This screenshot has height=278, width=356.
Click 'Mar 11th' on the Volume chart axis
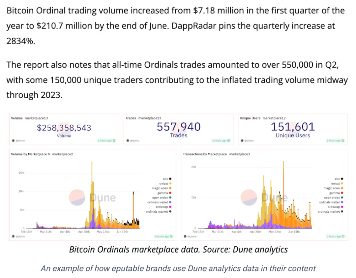point(45,232)
